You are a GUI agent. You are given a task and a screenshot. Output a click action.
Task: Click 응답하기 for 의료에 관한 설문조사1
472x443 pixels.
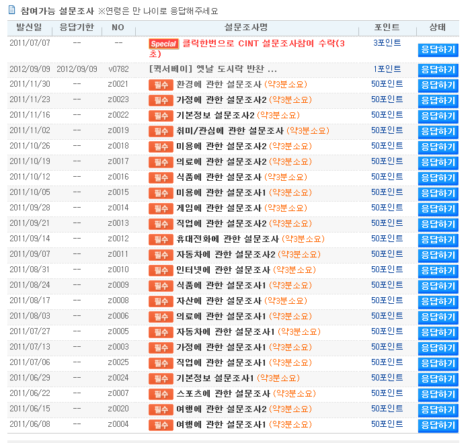tap(438, 317)
